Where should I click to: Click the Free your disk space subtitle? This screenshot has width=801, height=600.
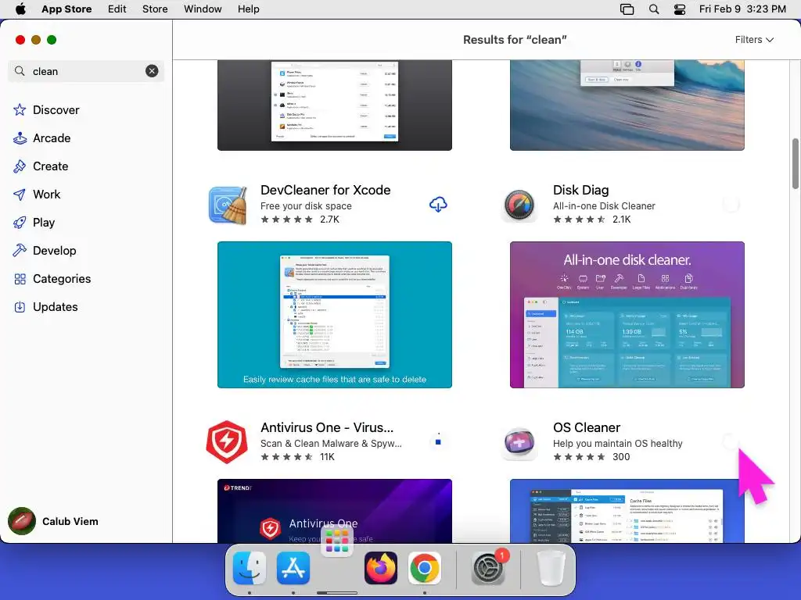(306, 206)
